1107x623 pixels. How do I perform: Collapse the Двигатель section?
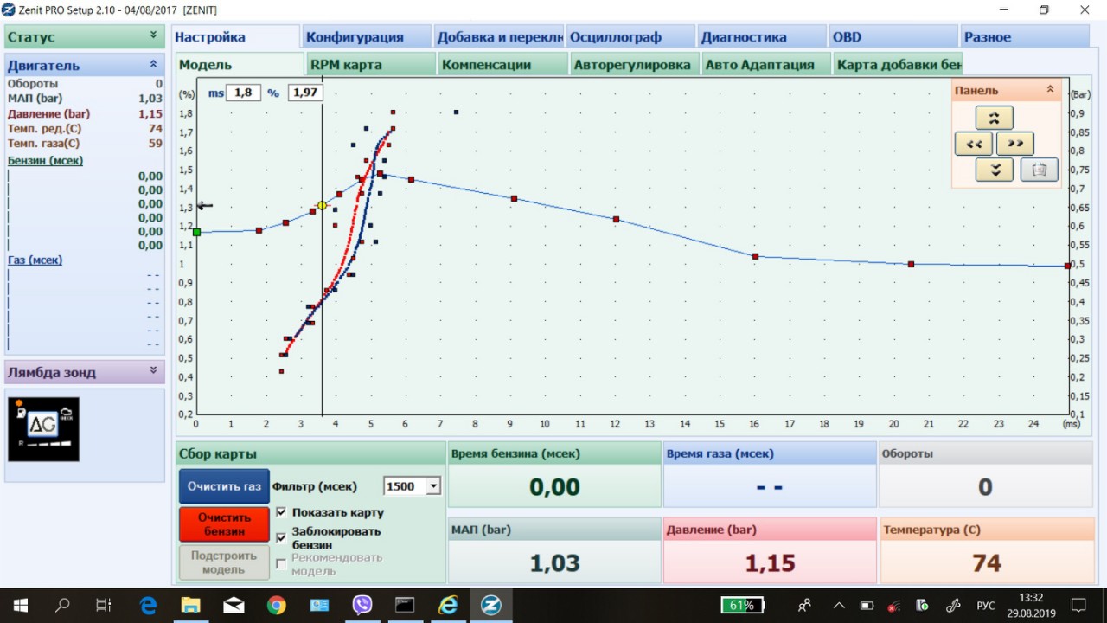[x=153, y=64]
